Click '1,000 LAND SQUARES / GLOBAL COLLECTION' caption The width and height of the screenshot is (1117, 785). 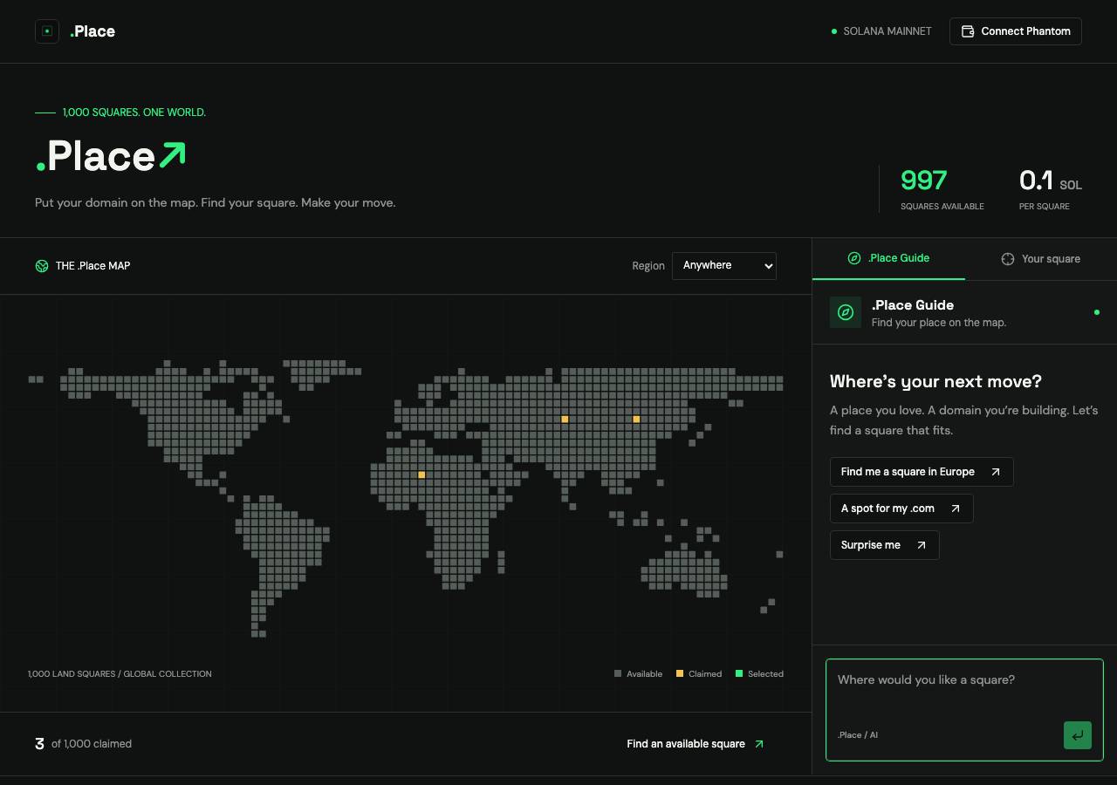coord(120,674)
